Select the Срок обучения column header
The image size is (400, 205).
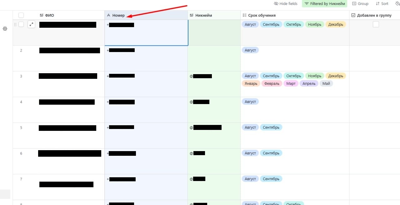pyautogui.click(x=295, y=15)
